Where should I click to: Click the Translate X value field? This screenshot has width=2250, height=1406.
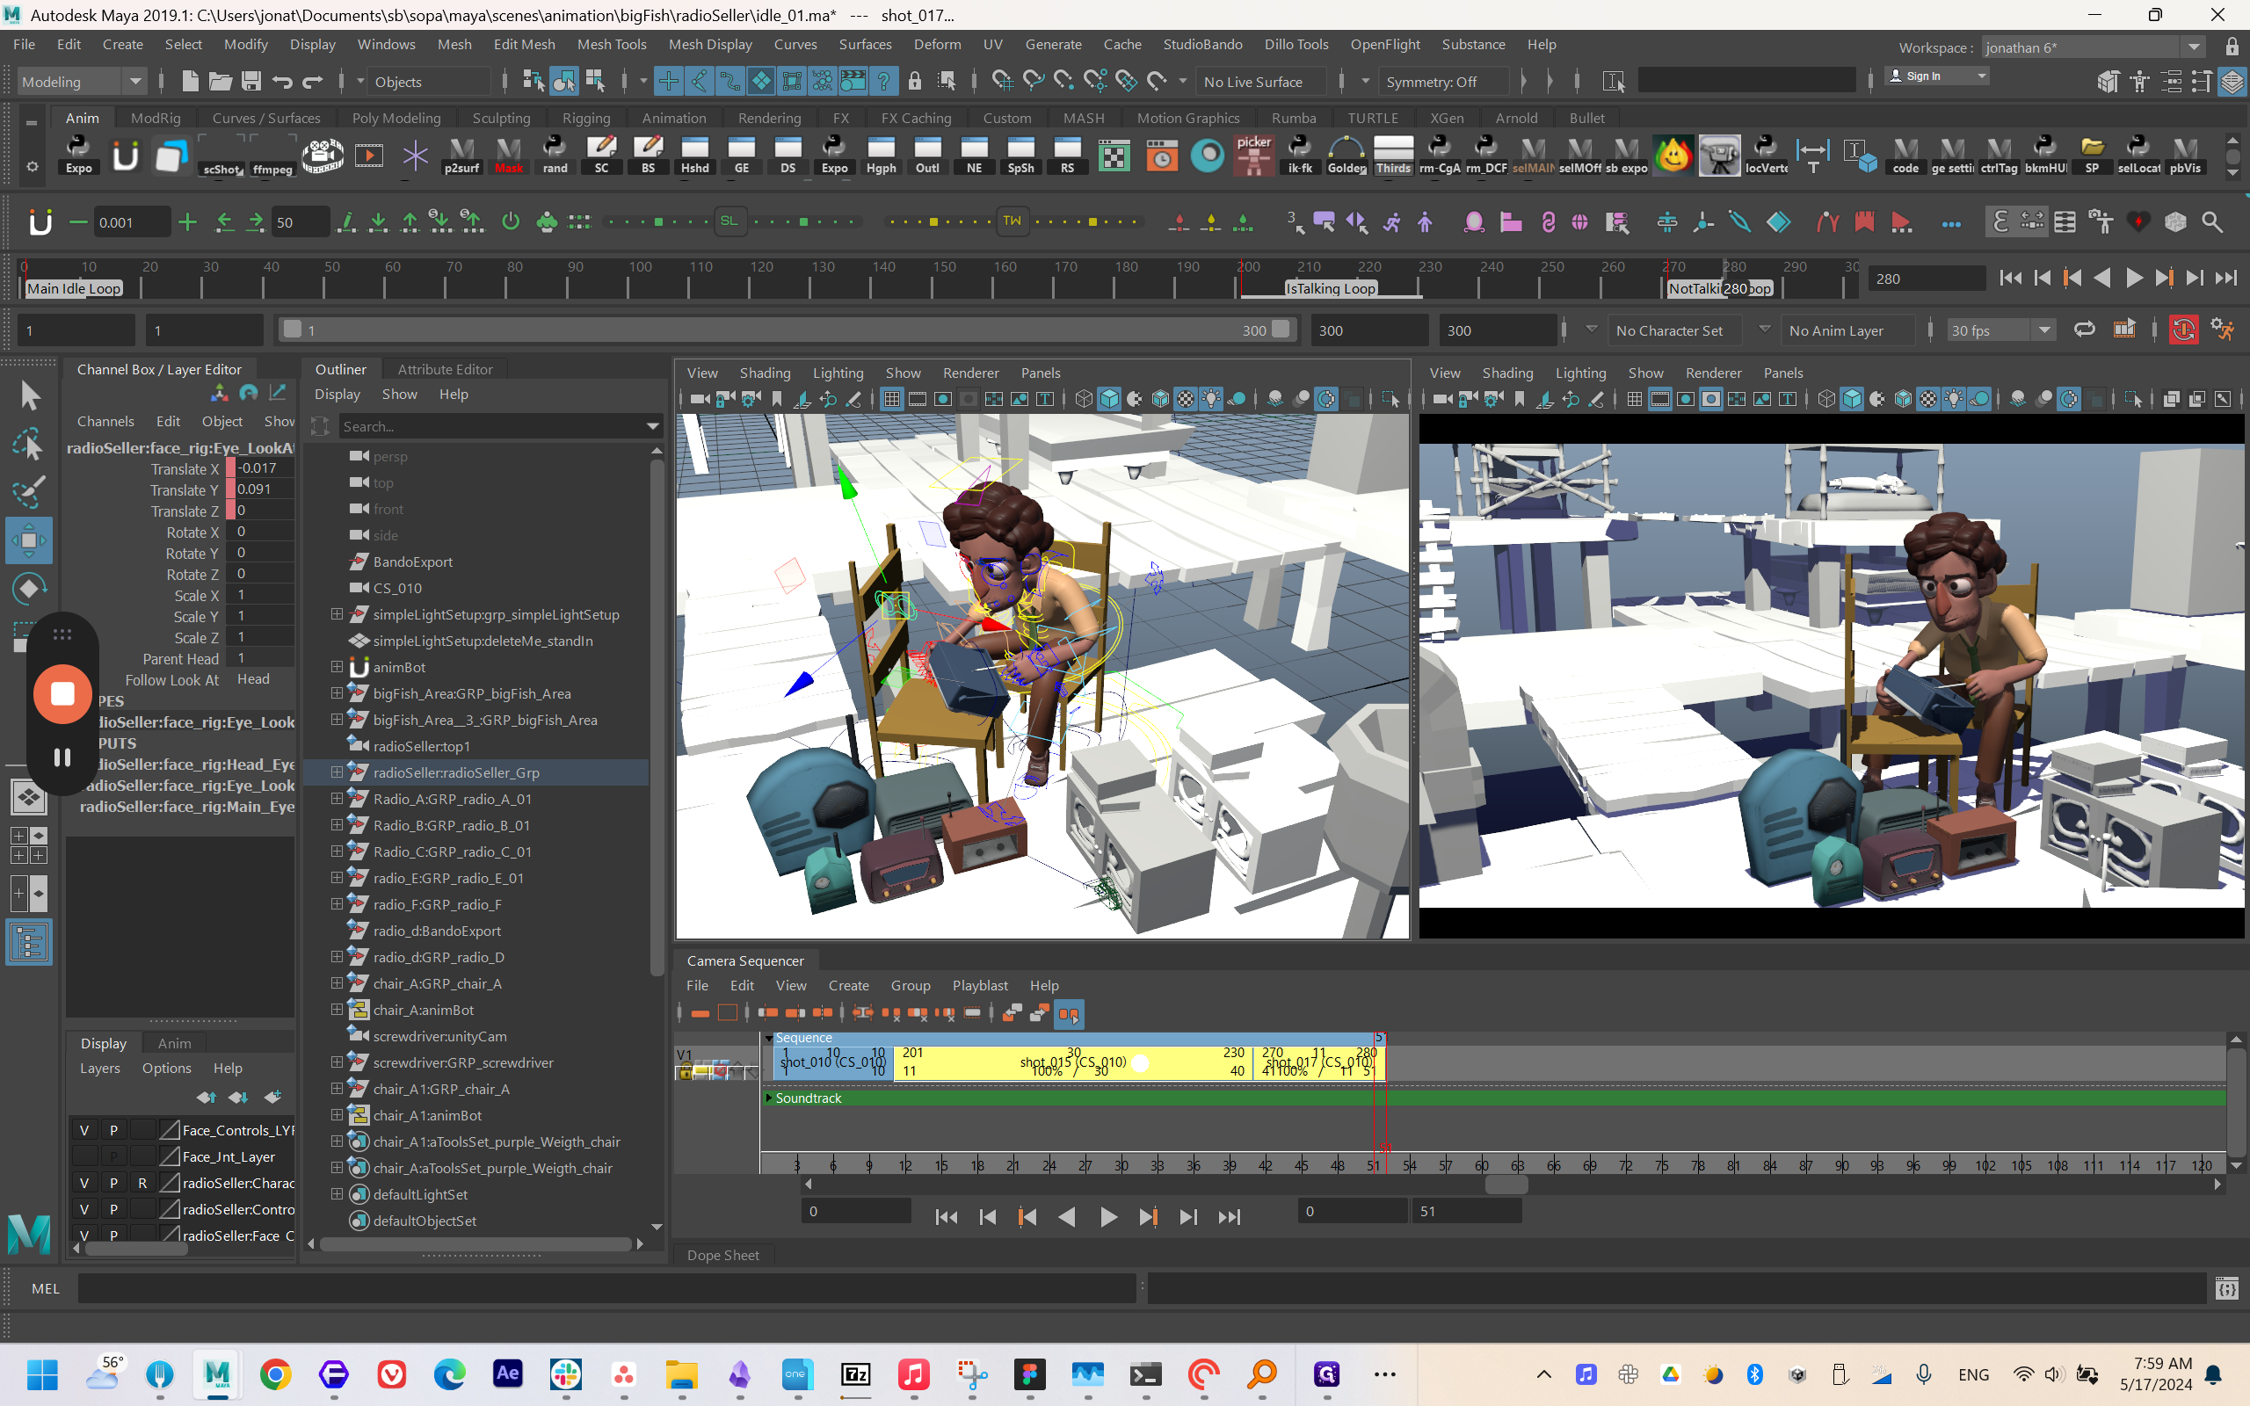(x=264, y=468)
